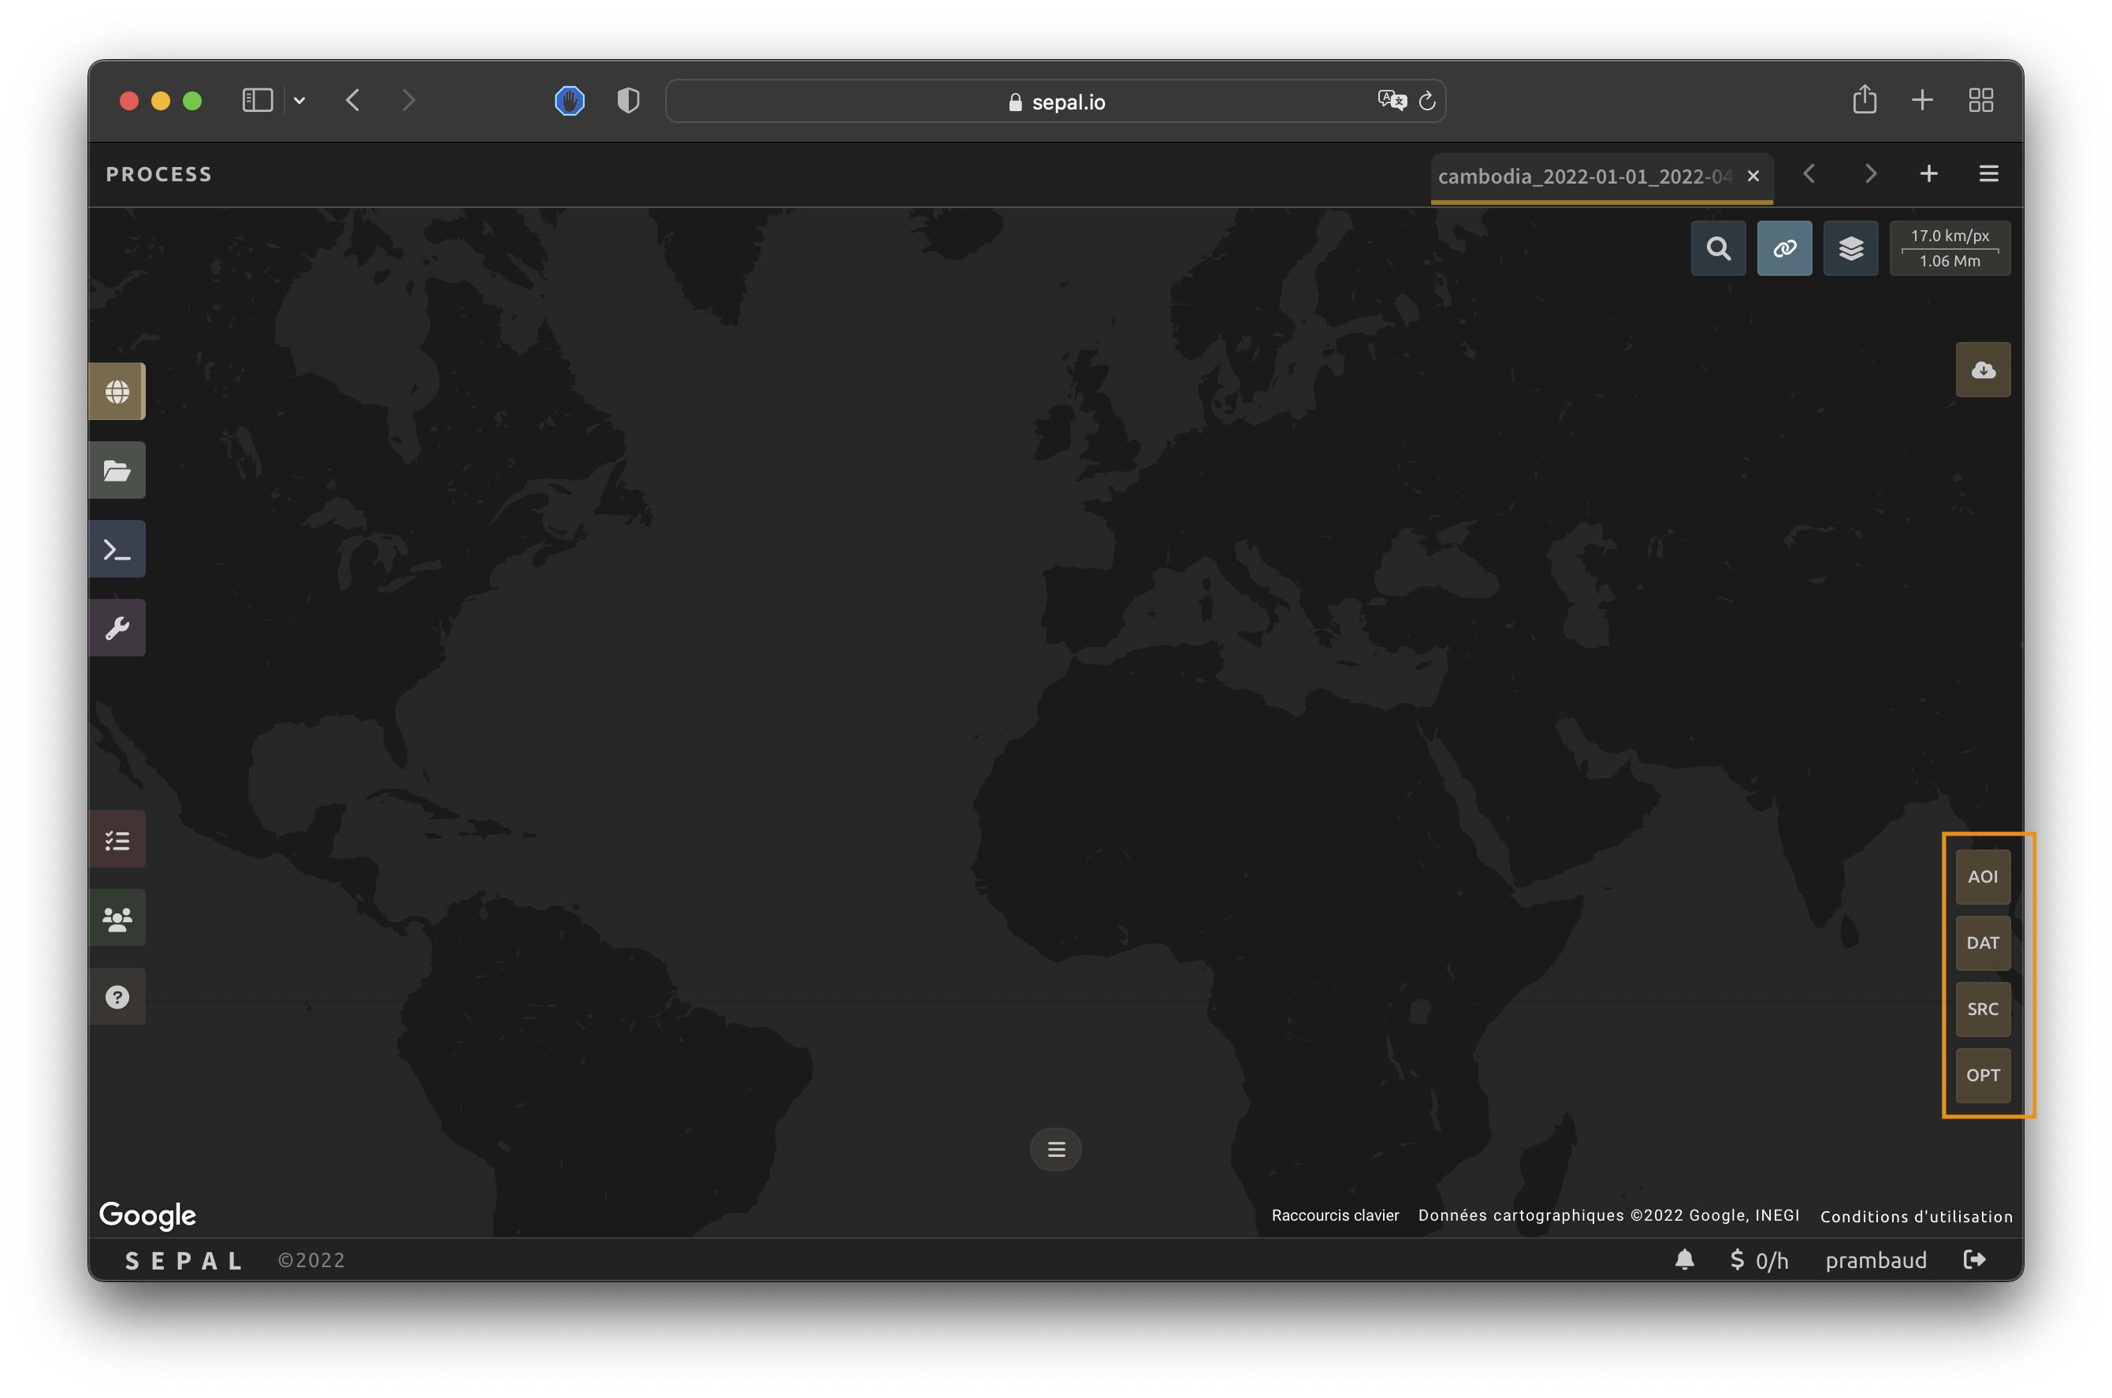Click the cloud download retrieve button
The width and height of the screenshot is (2112, 1398).
point(1983,370)
